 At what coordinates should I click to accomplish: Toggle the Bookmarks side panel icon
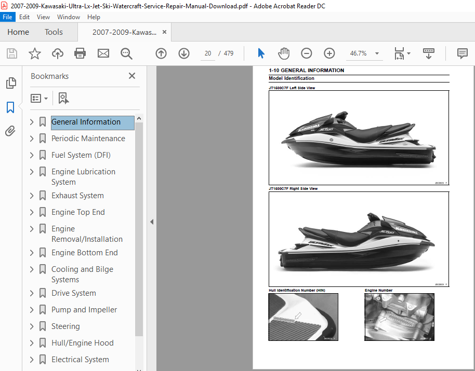[x=10, y=107]
